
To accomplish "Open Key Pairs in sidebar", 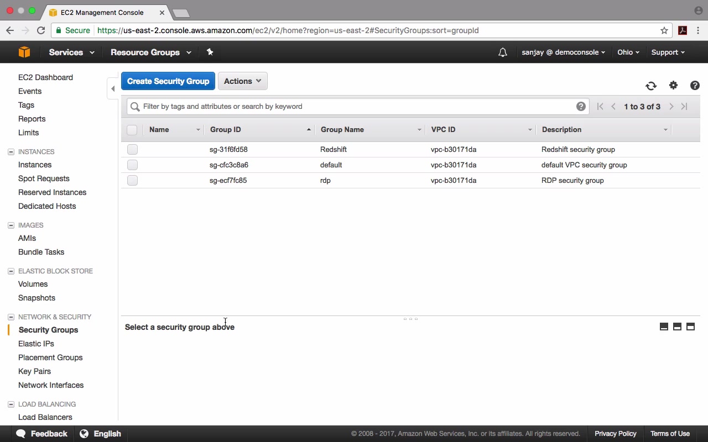I will coord(34,371).
